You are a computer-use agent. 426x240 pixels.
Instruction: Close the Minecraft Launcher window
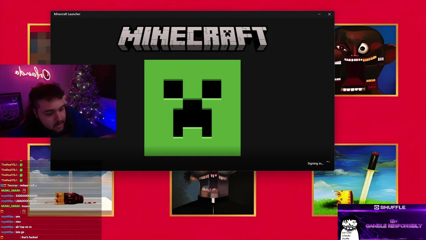point(329,14)
